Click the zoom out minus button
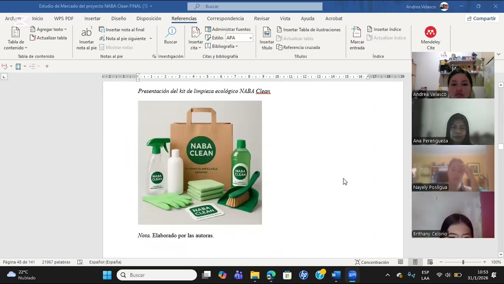504x284 pixels. [x=441, y=262]
